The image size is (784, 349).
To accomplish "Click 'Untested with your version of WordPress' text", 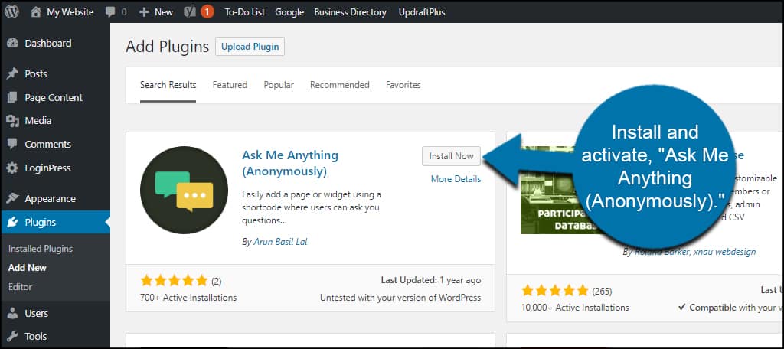I will tap(400, 298).
